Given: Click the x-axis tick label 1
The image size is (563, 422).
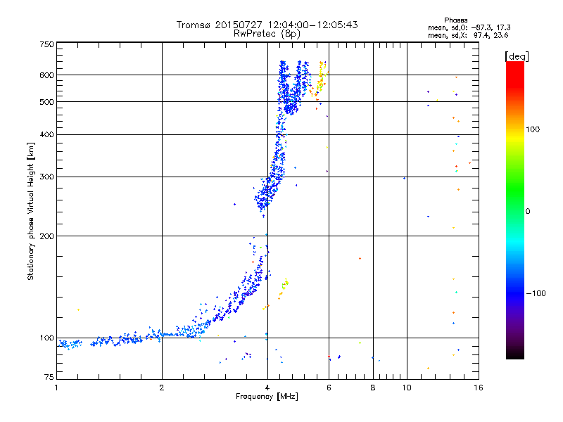Looking at the screenshot, I should 56,388.
